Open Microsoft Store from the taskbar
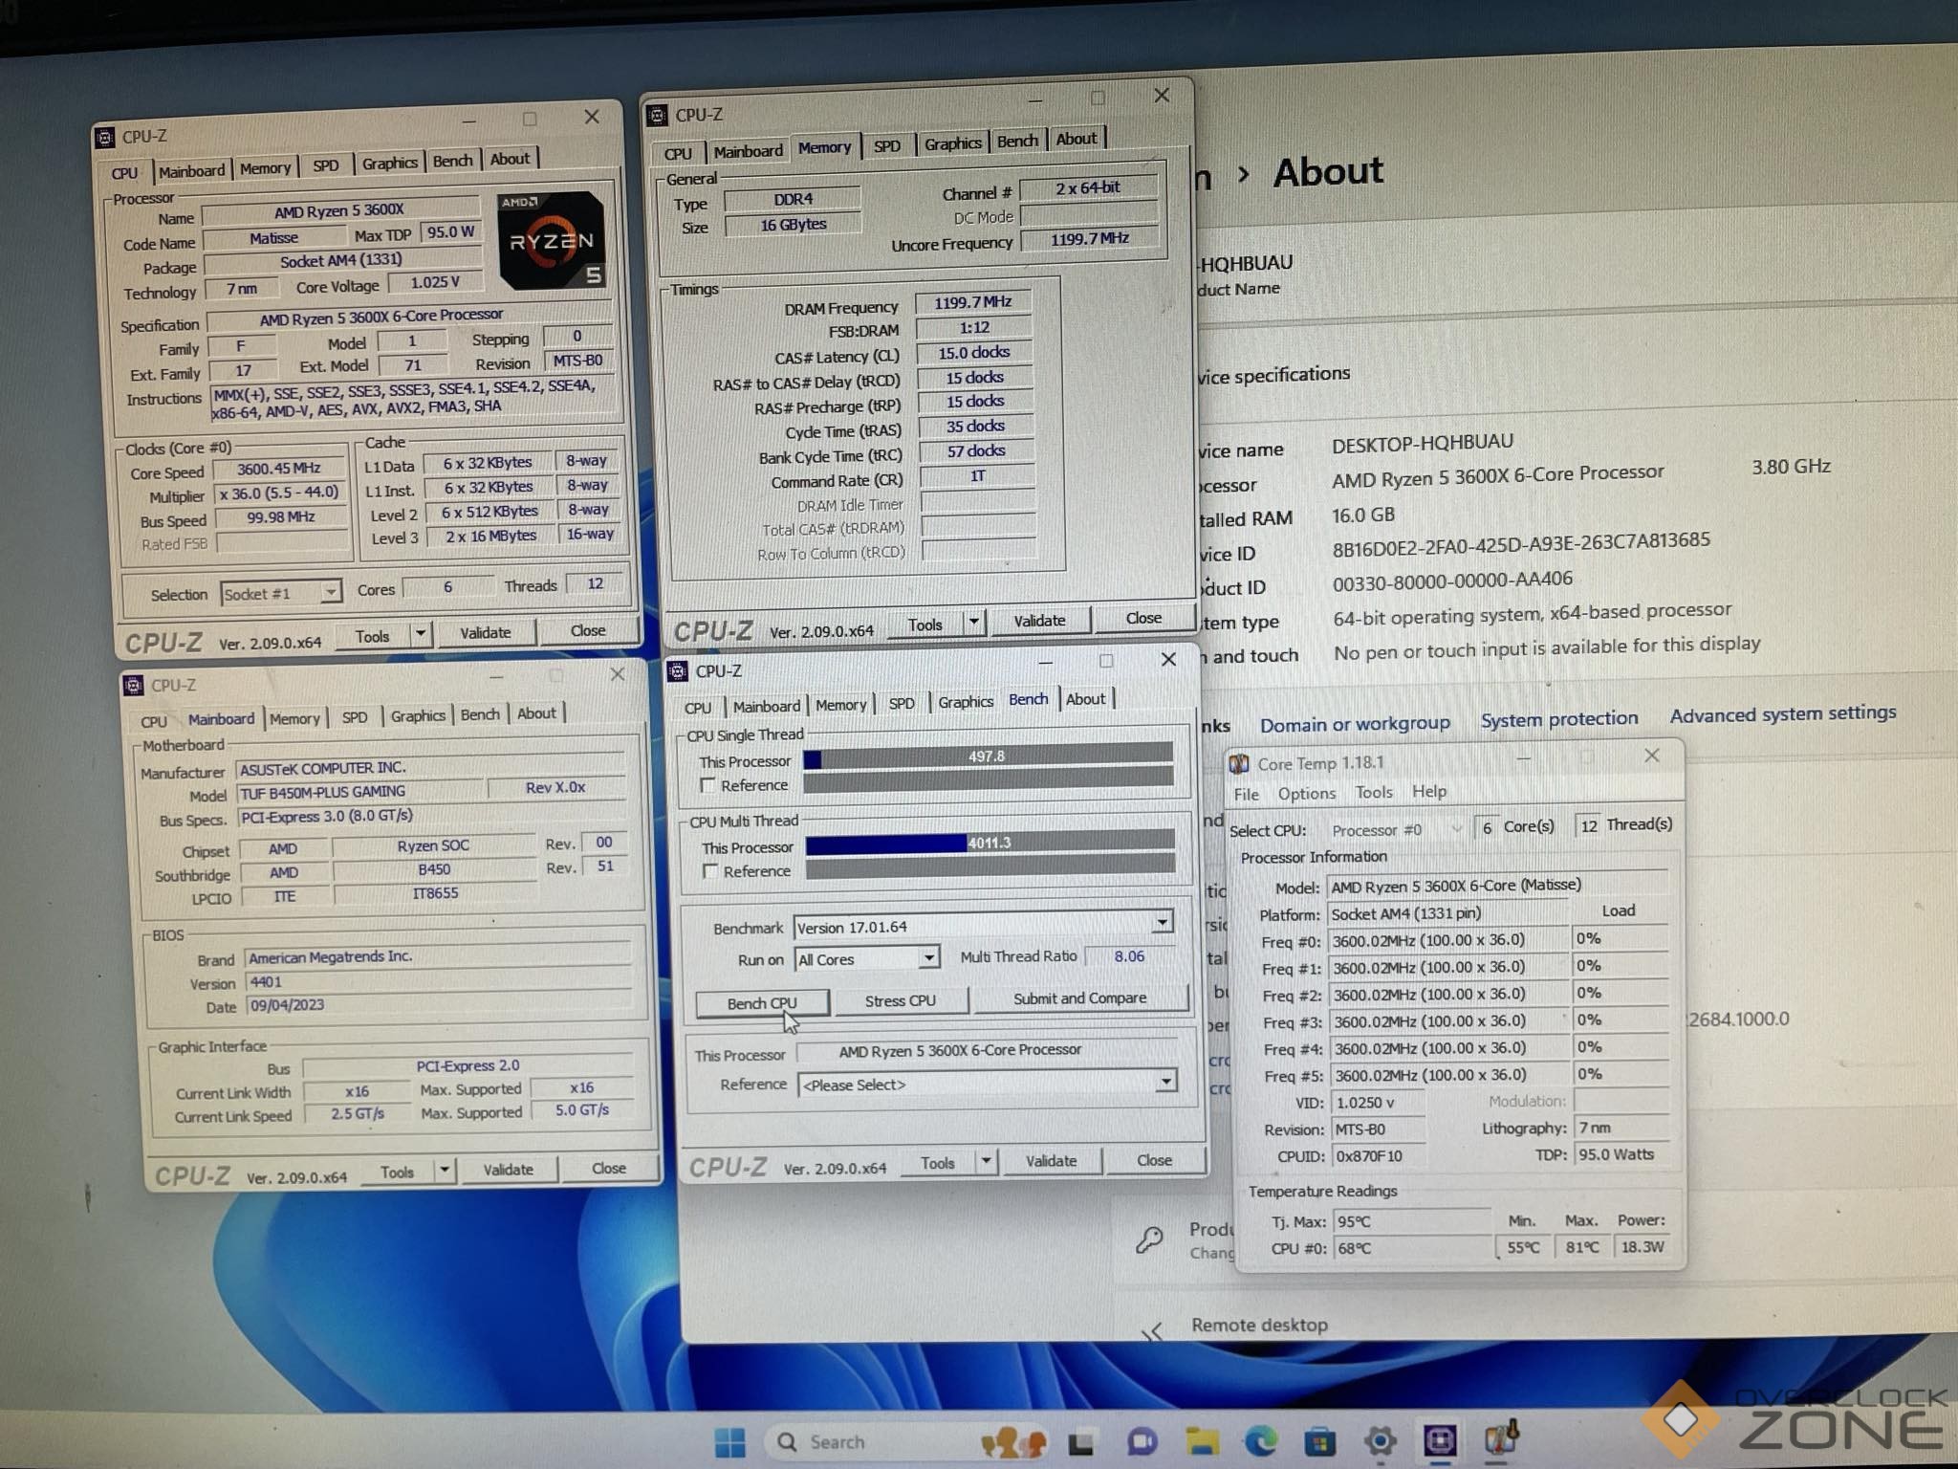The image size is (1958, 1469). click(x=1320, y=1440)
